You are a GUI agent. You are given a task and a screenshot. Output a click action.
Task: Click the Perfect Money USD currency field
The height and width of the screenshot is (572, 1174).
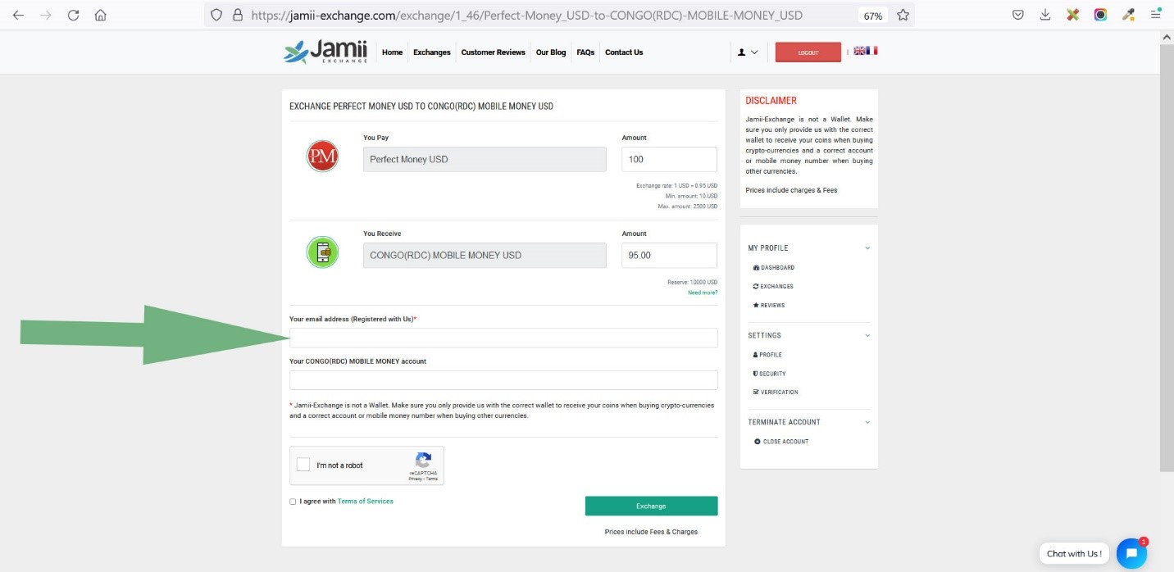click(485, 159)
